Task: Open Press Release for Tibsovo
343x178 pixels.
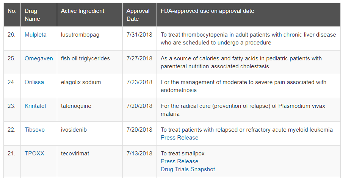Action: tap(179, 138)
